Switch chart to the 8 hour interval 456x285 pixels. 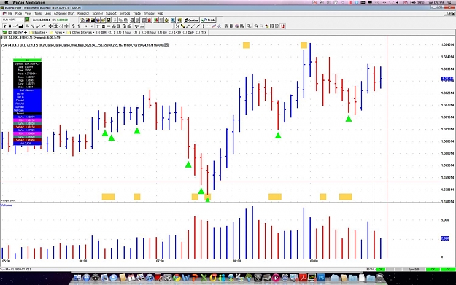pyautogui.click(x=149, y=33)
